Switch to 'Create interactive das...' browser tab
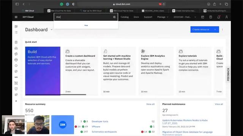Viewport: 243px width, 136px height. pos(184,11)
